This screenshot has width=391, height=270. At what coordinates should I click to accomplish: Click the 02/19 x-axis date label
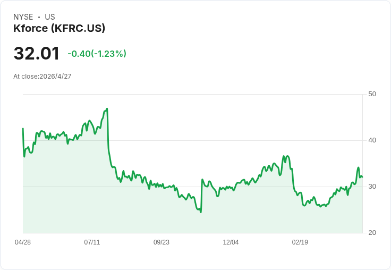coord(300,242)
